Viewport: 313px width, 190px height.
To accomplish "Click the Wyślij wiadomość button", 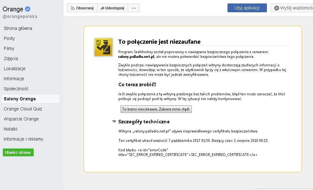I will [x=292, y=8].
